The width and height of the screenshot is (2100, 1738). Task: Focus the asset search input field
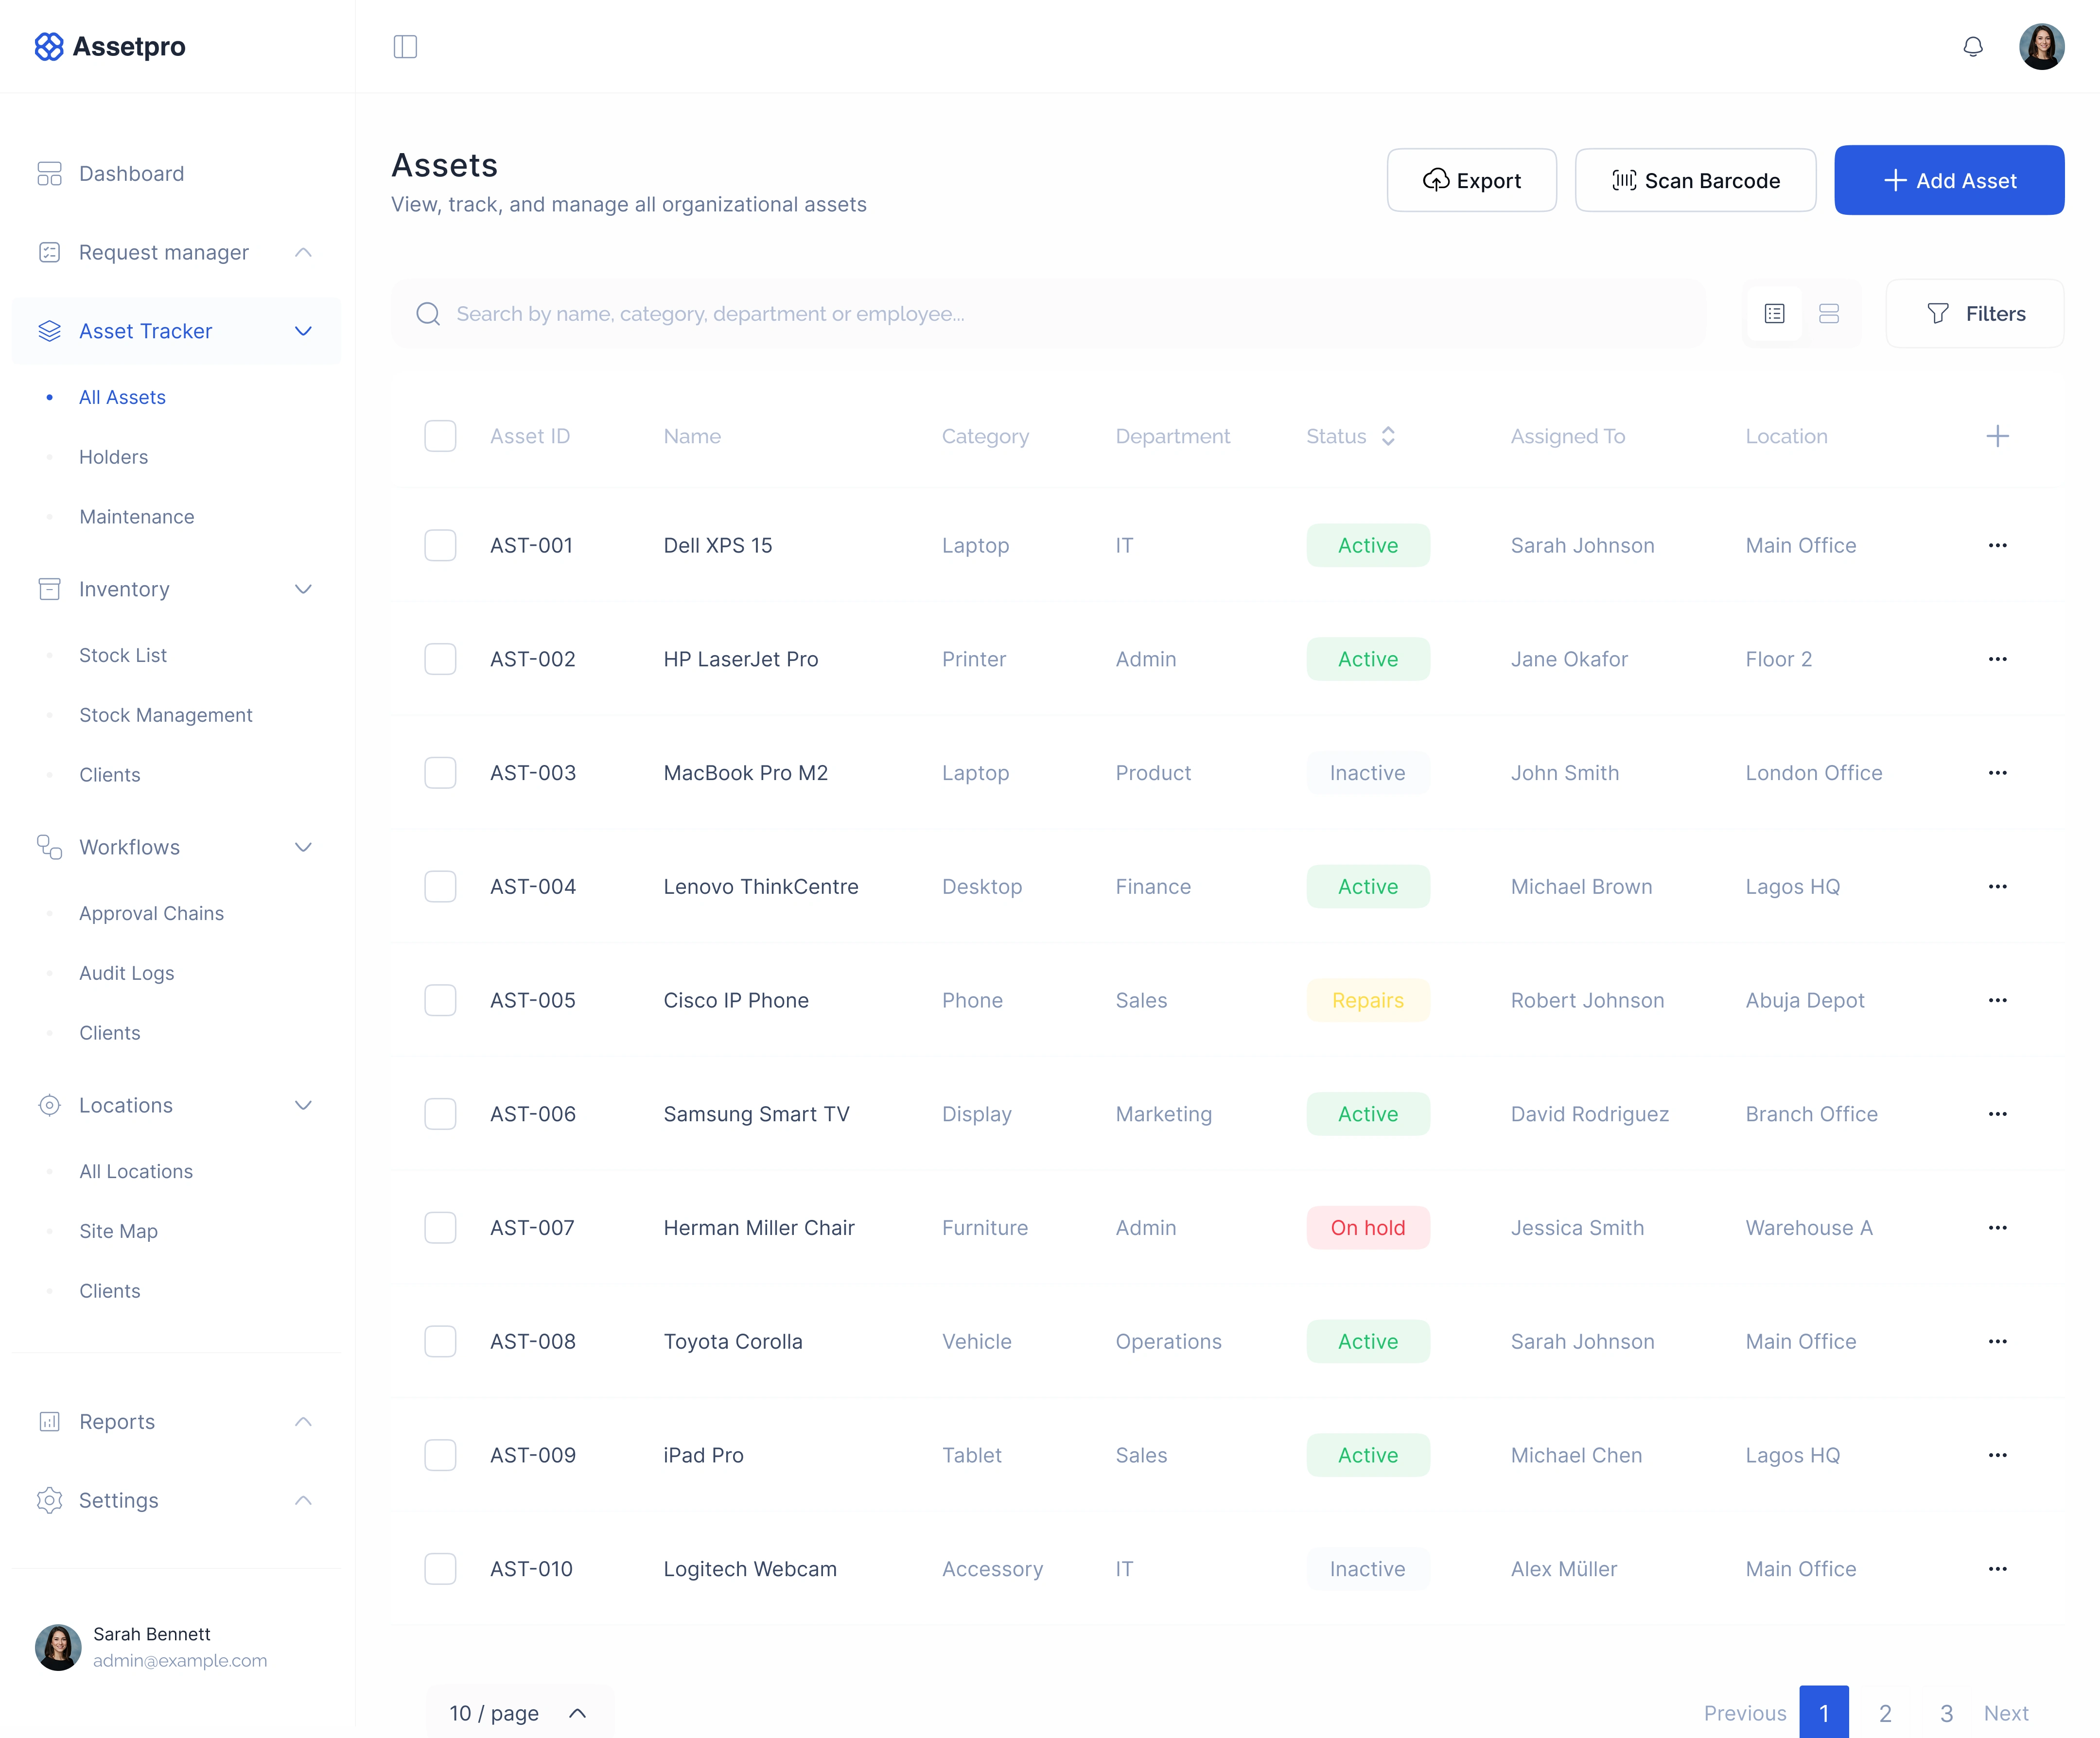tap(1050, 314)
